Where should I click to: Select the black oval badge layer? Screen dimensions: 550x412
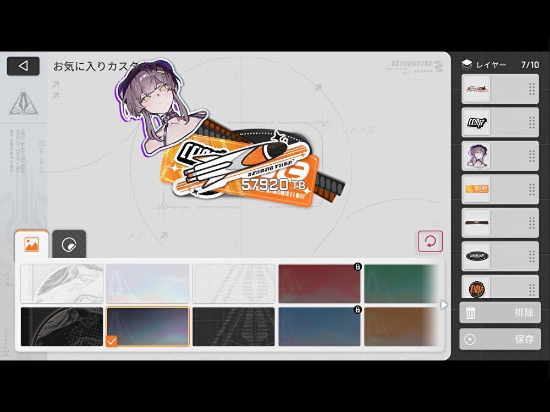pyautogui.click(x=476, y=257)
